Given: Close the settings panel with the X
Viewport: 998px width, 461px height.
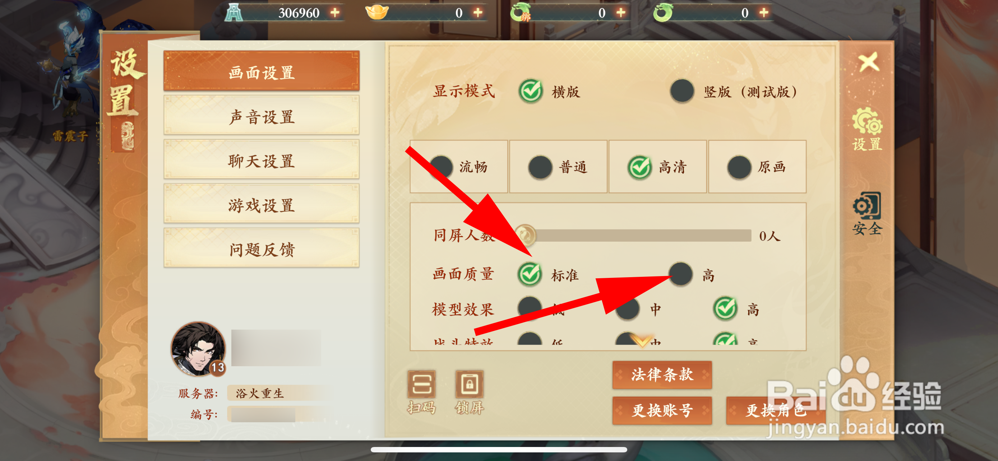Looking at the screenshot, I should point(869,62).
